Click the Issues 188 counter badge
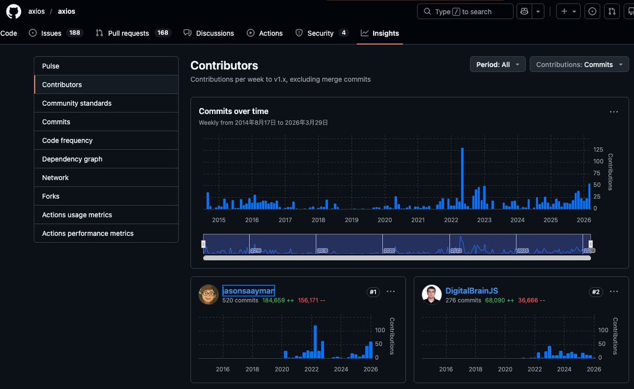Viewport: 634px width, 389px height. point(74,33)
